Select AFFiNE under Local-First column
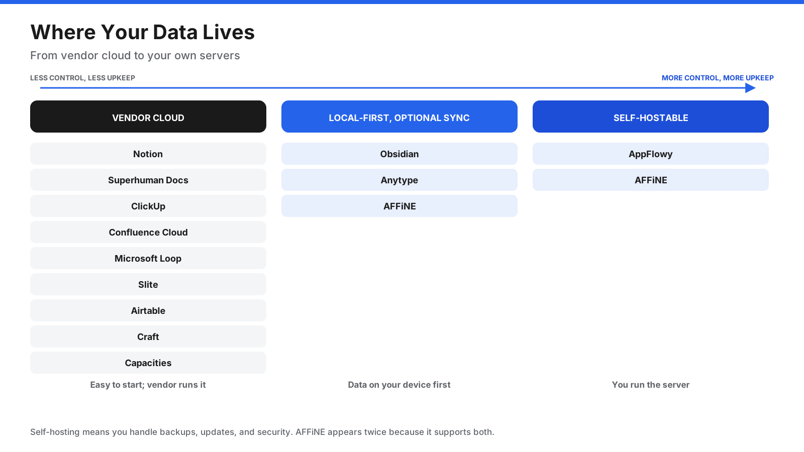804x452 pixels. point(399,206)
